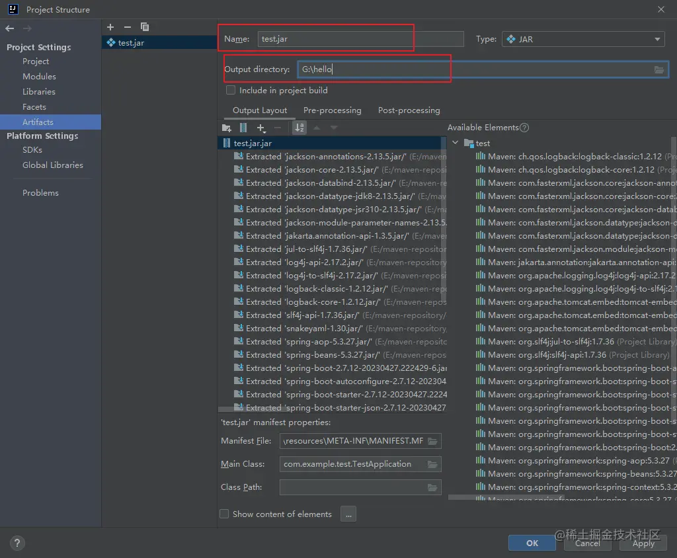
Task: Click the back navigation arrow
Action: coord(10,28)
